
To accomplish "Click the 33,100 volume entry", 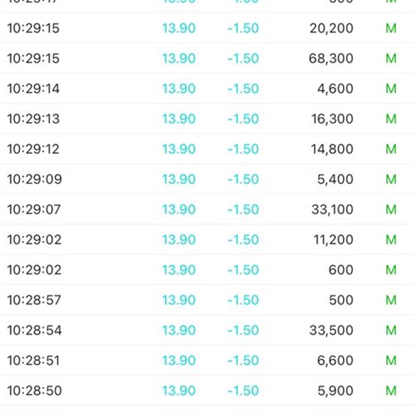I will pos(332,209).
